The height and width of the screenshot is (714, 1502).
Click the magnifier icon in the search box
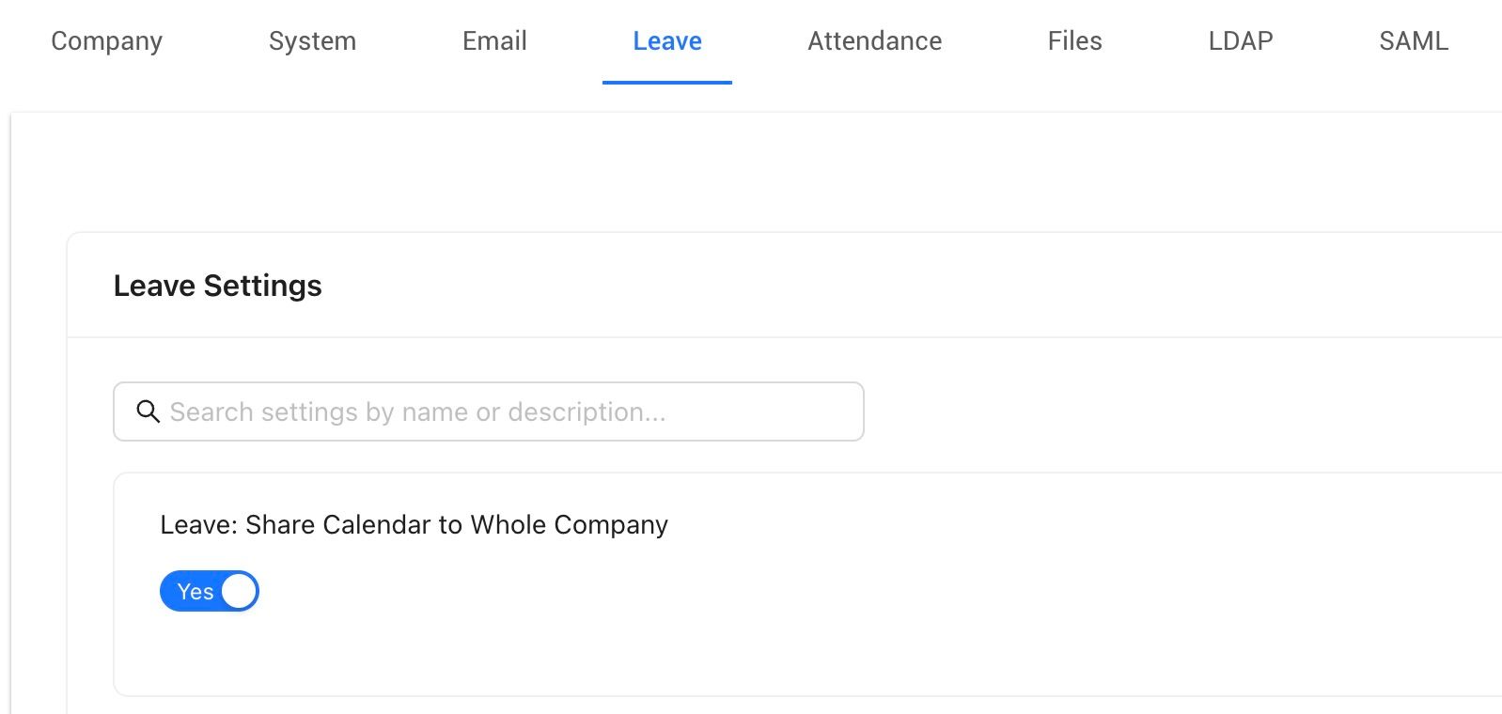(148, 411)
